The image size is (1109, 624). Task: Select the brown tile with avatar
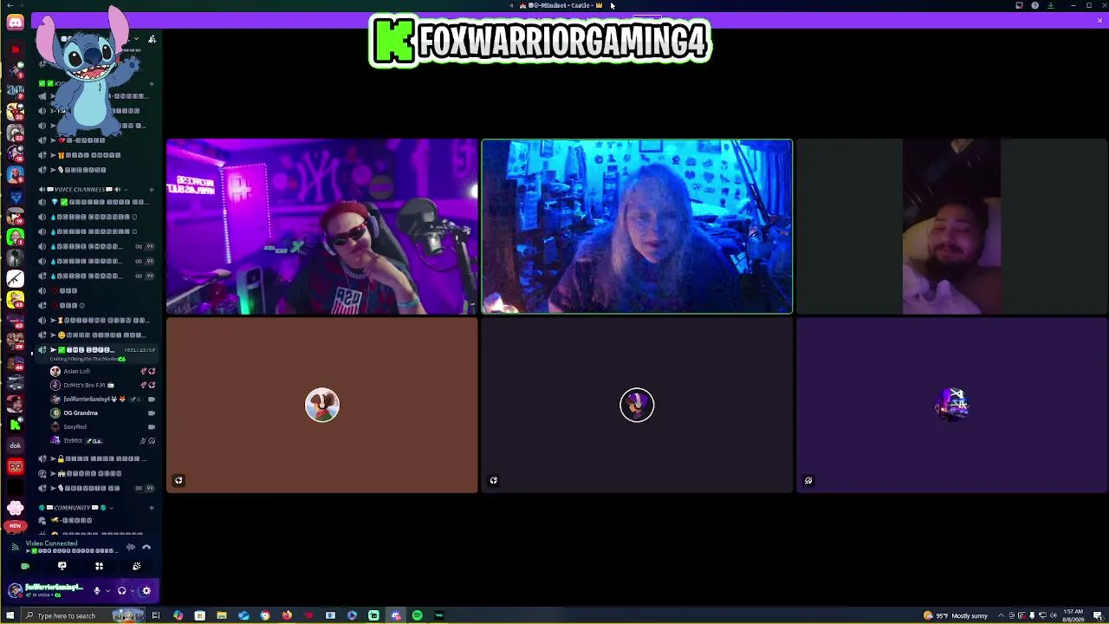tap(321, 405)
